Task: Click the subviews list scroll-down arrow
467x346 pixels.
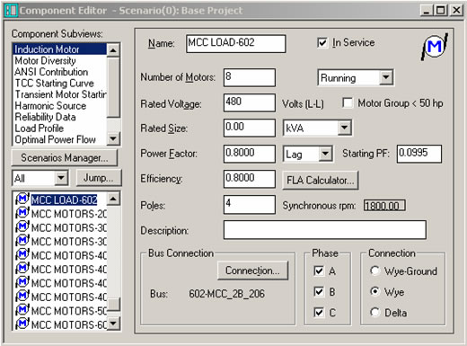Action: 113,138
